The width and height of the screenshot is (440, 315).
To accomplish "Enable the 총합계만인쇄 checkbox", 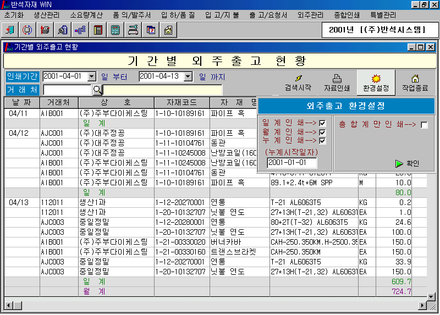I will [x=424, y=125].
